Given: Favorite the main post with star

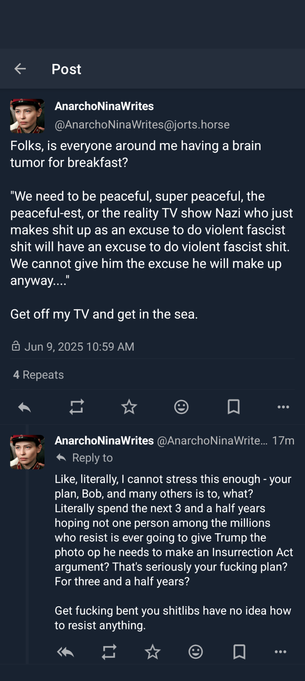Looking at the screenshot, I should [129, 407].
